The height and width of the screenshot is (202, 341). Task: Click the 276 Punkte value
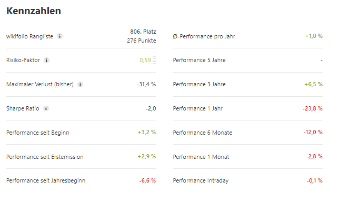coord(142,41)
